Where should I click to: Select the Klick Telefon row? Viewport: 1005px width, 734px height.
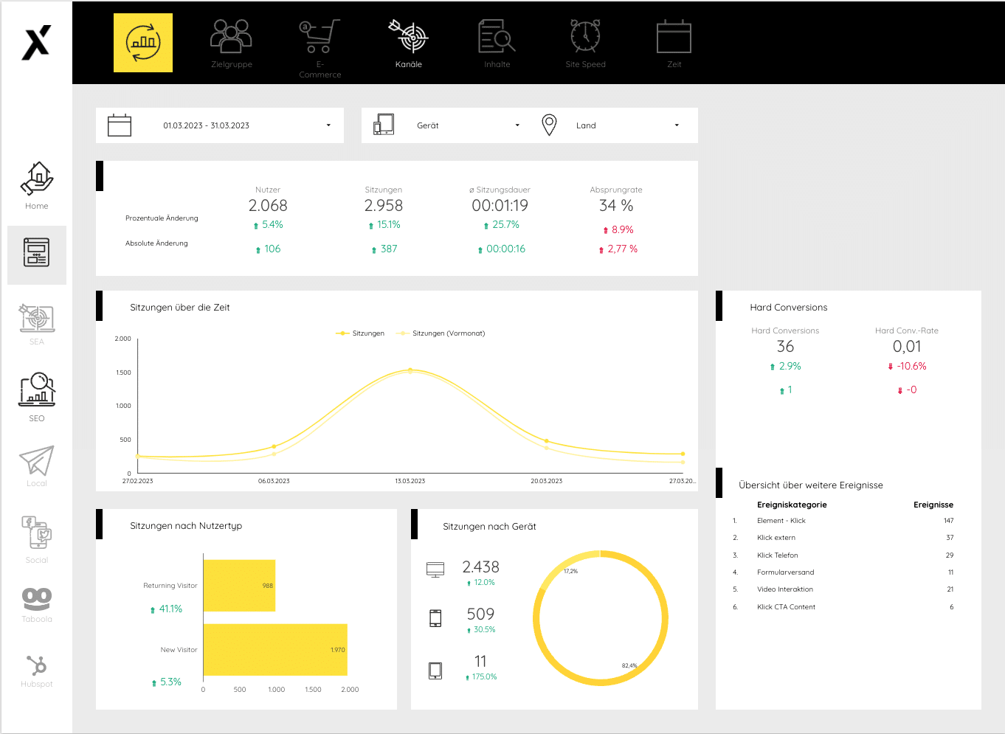pyautogui.click(x=843, y=555)
